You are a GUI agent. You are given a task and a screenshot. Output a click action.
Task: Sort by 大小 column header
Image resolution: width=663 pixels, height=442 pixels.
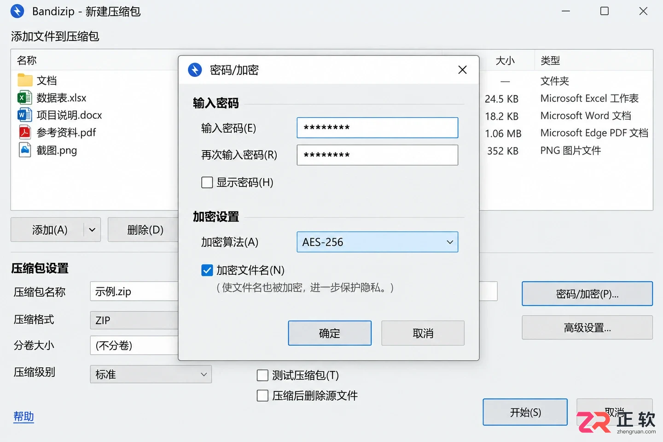coord(505,60)
